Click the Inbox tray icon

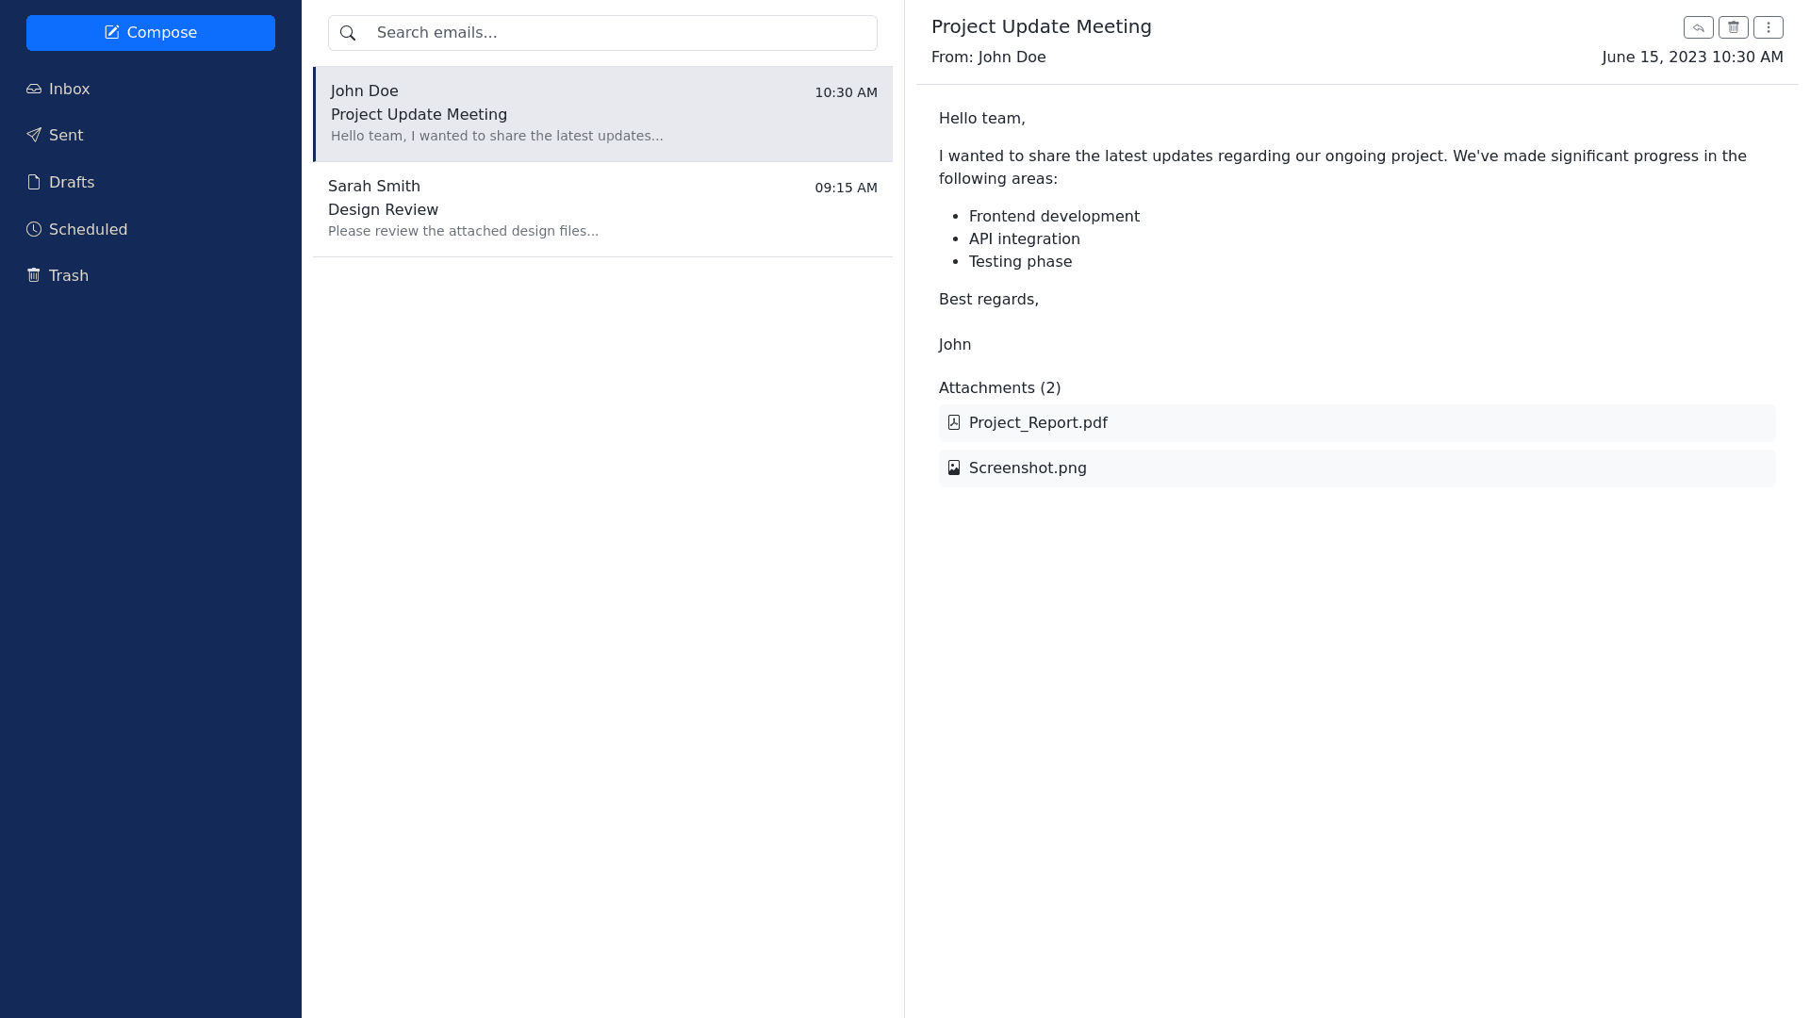tap(34, 90)
